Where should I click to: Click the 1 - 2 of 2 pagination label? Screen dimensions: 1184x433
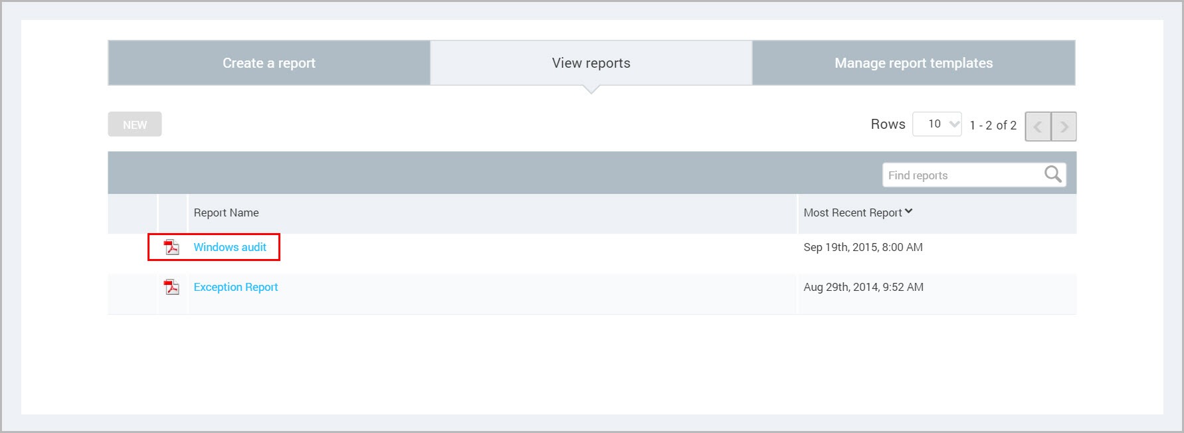pyautogui.click(x=993, y=125)
